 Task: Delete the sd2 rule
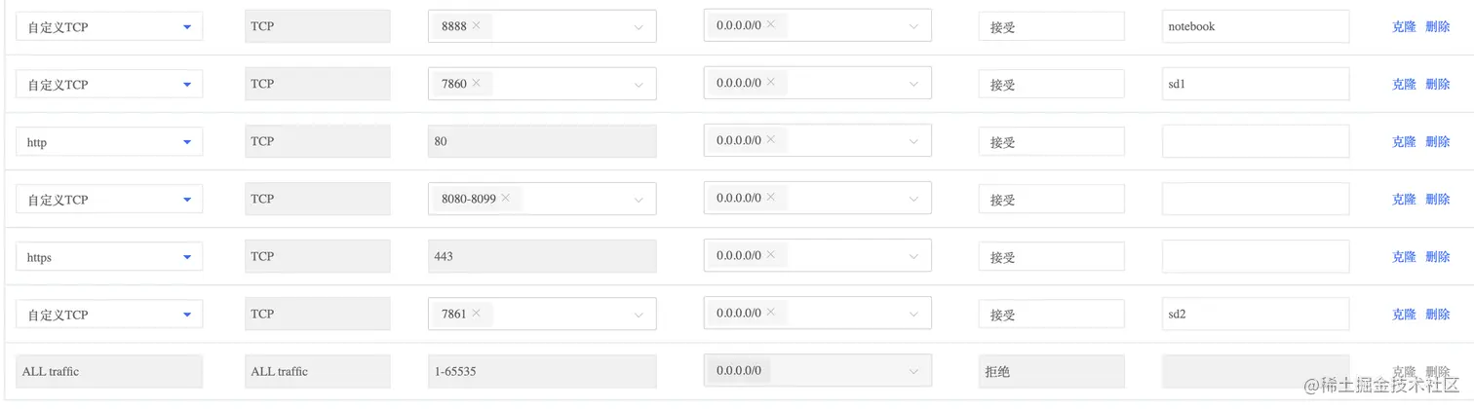[x=1438, y=315]
